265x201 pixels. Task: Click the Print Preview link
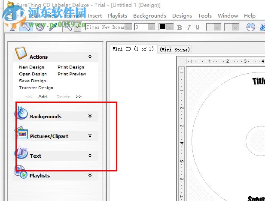tap(72, 74)
